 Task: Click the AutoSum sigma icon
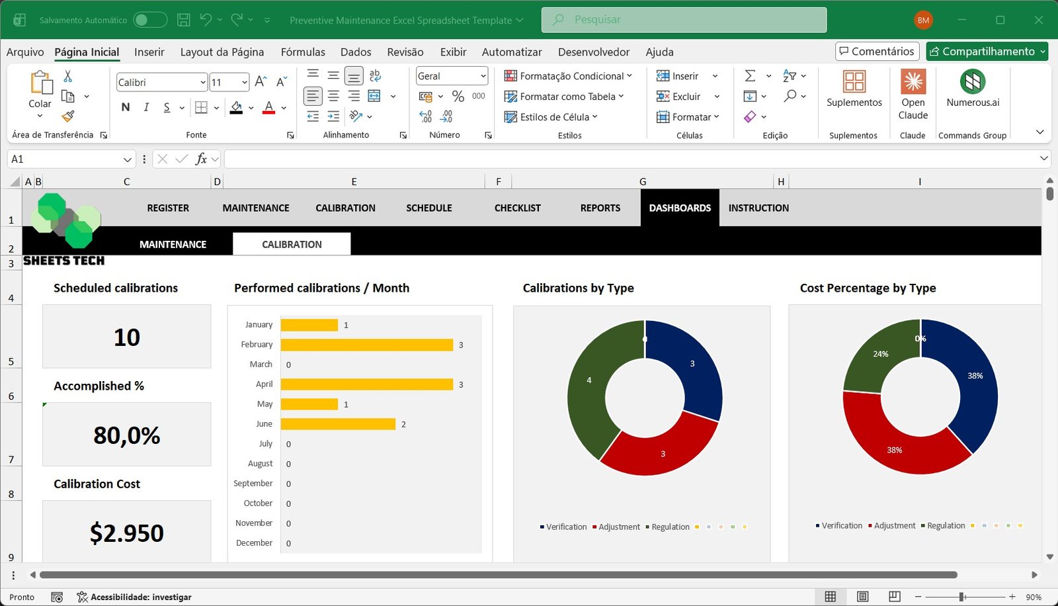[x=750, y=75]
